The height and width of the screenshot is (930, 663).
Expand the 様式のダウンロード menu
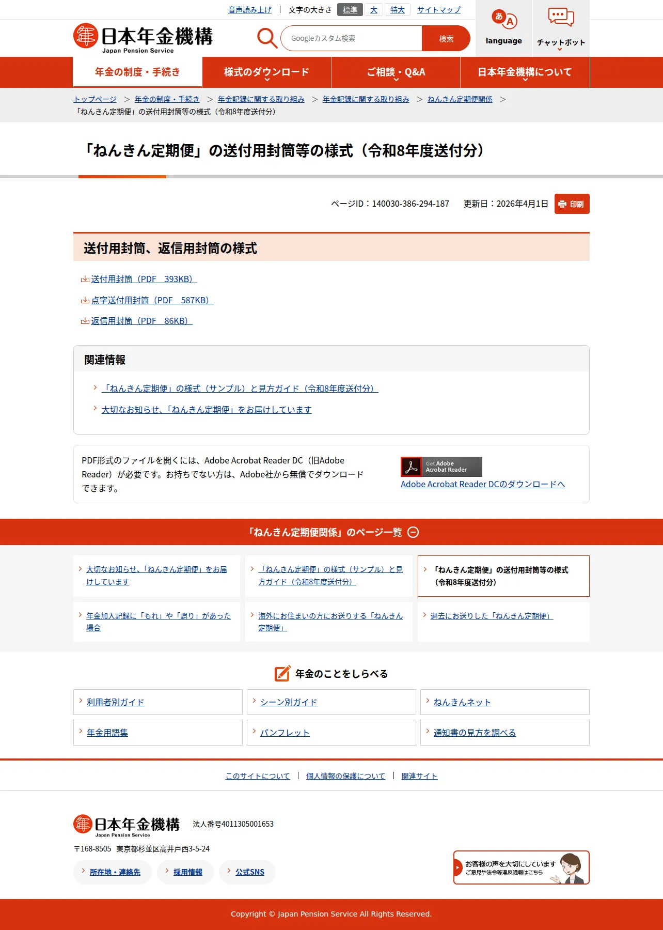tap(266, 72)
